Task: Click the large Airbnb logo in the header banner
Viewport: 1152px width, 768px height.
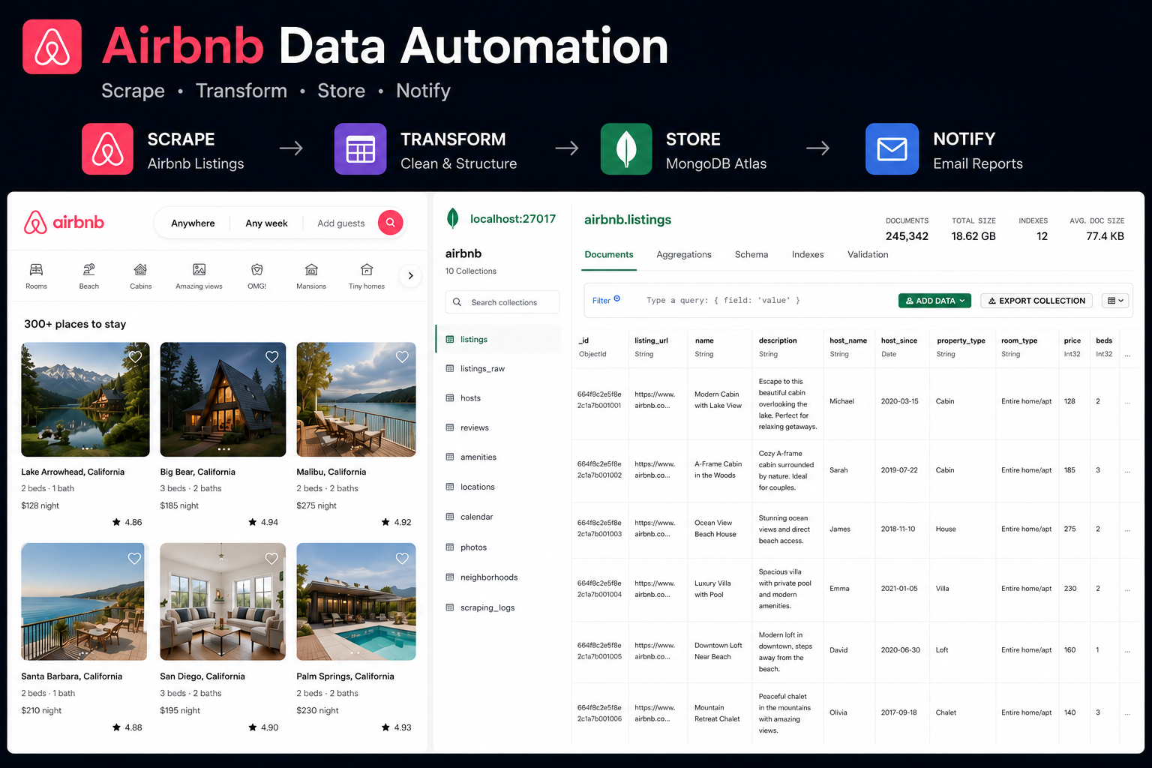Action: 52,46
